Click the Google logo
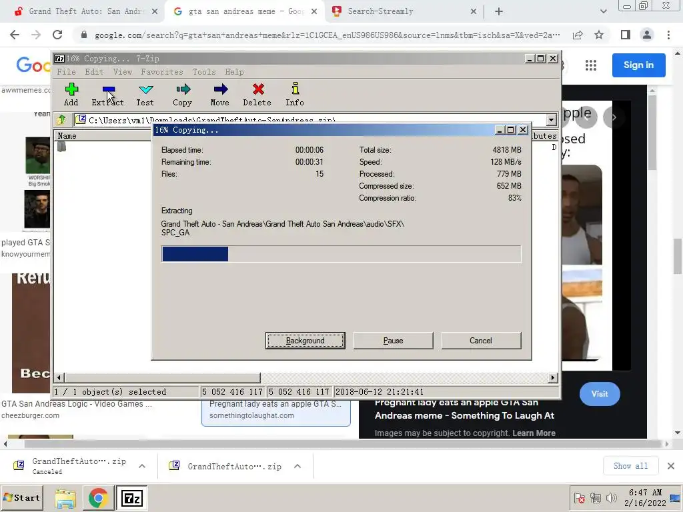Screen dimensions: 683x512 33,65
